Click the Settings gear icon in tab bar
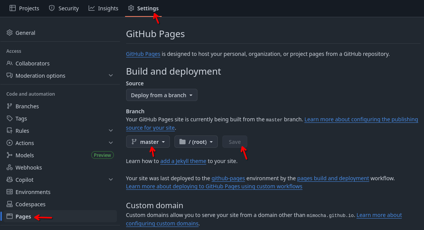This screenshot has height=230, width=424. 131,8
